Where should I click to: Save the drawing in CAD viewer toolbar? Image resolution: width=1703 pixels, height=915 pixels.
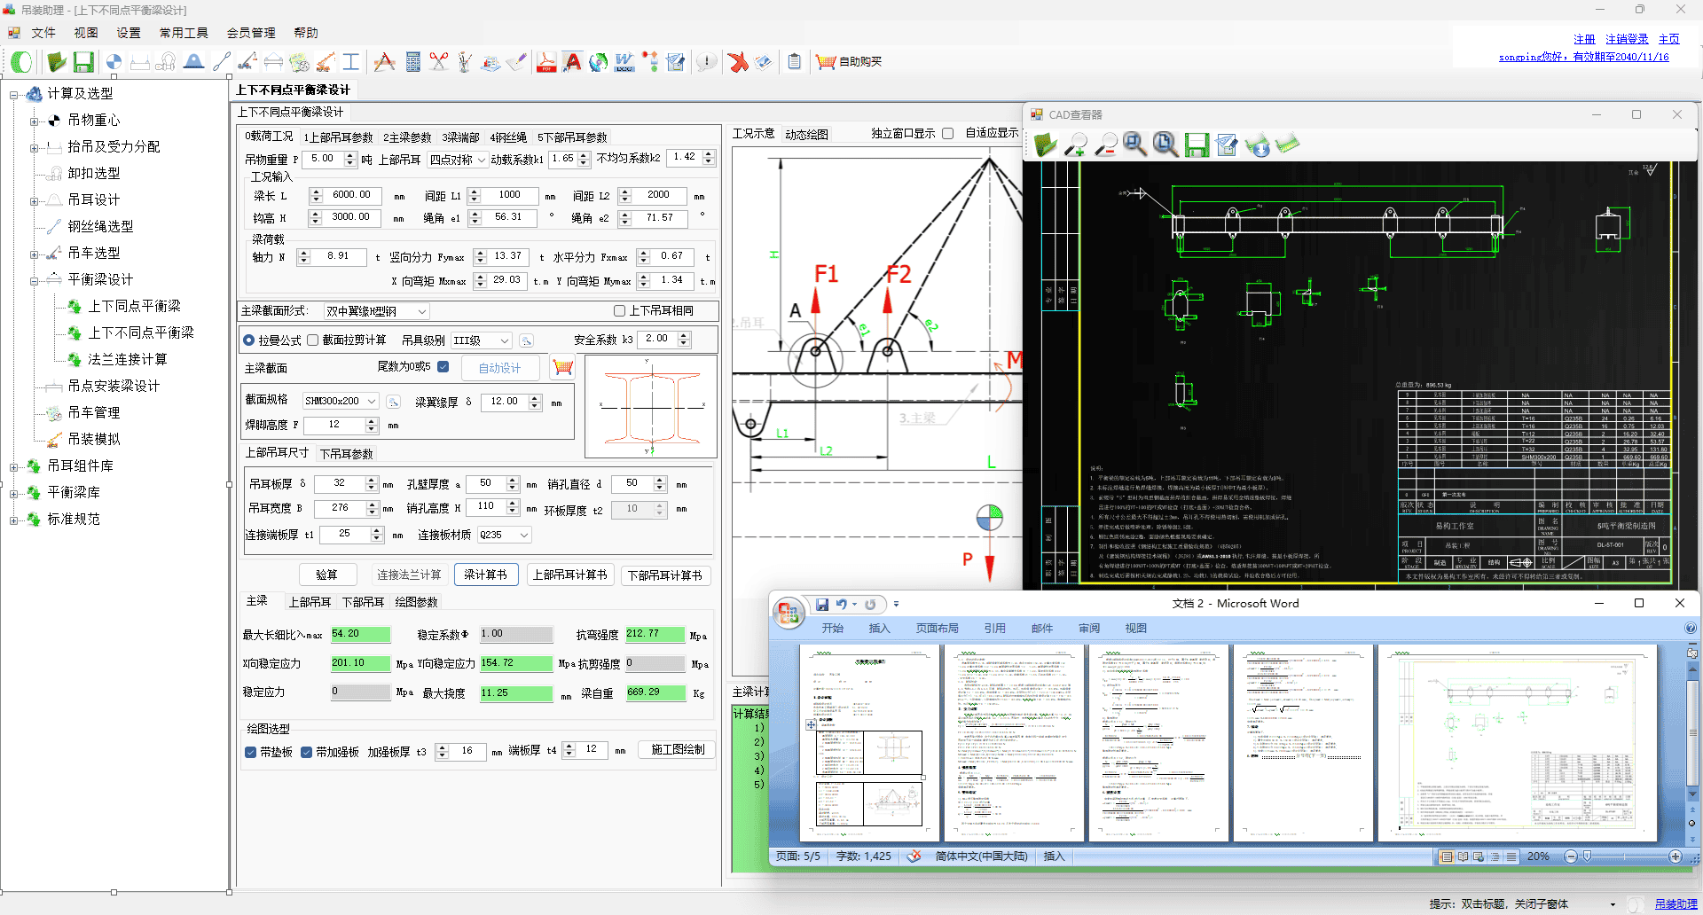(1197, 145)
